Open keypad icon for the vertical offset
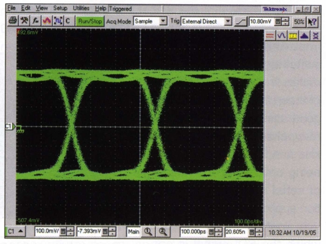Screen dimensions: 326x244 (105, 232)
